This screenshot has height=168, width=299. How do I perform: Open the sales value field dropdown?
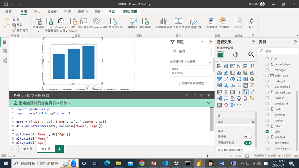point(249,122)
